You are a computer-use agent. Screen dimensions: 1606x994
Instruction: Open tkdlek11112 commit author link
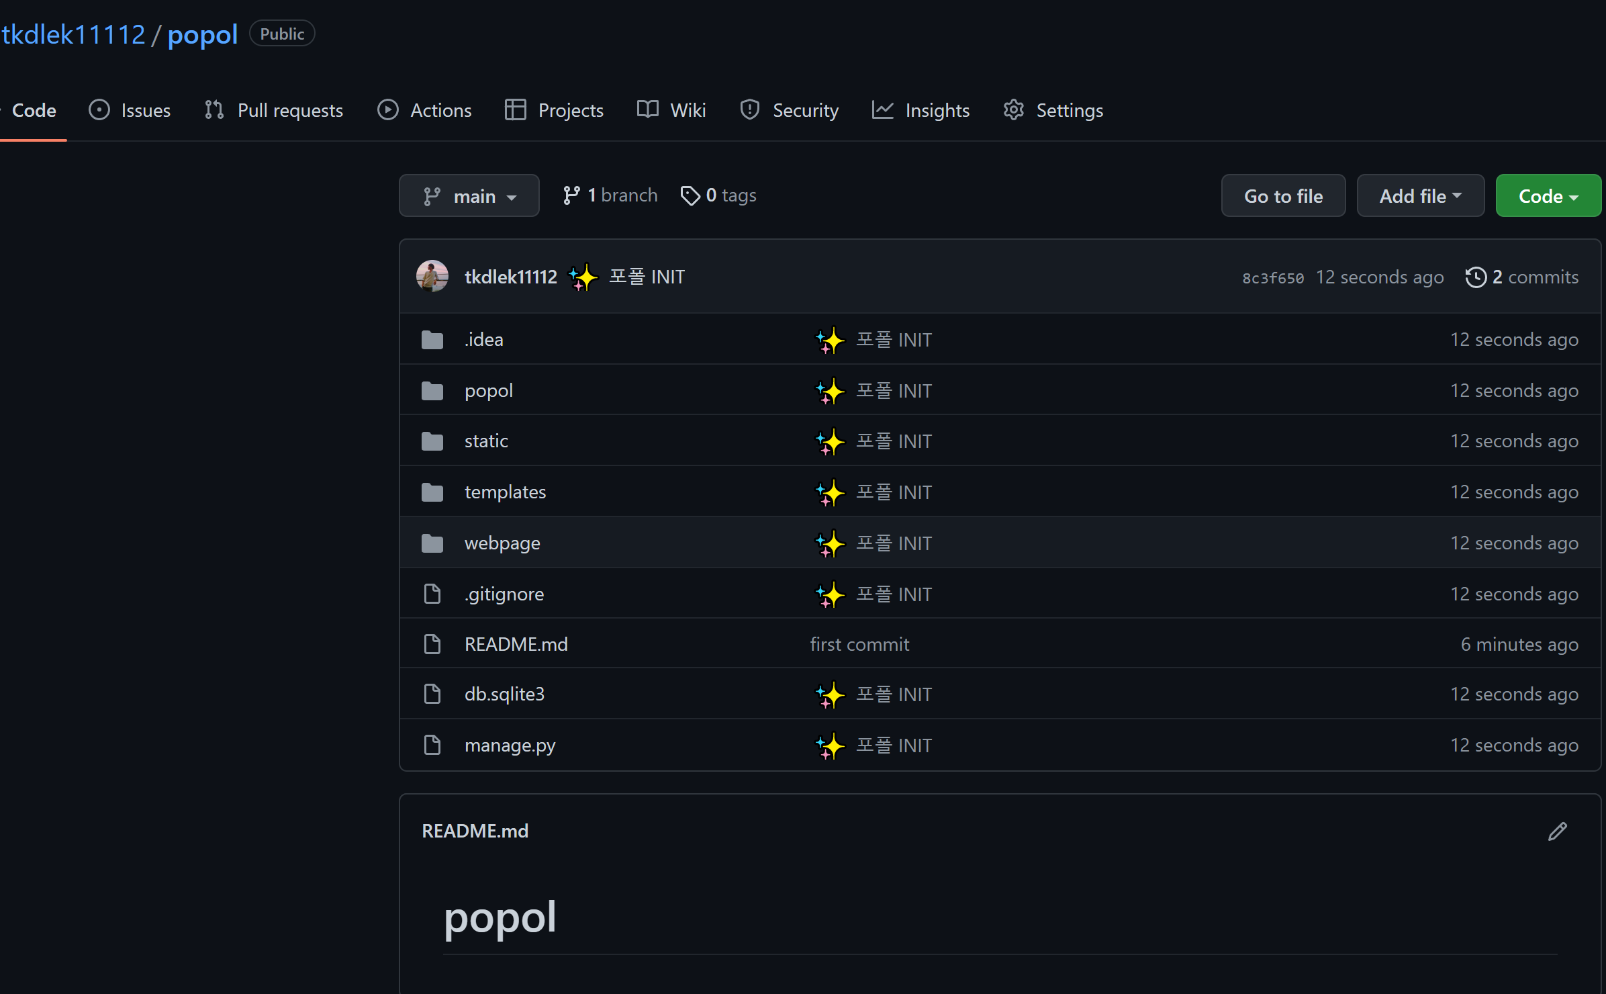click(x=510, y=277)
